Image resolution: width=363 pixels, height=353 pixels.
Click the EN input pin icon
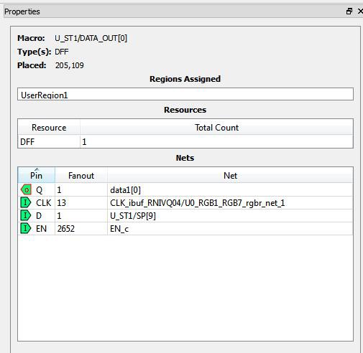[x=26, y=228]
